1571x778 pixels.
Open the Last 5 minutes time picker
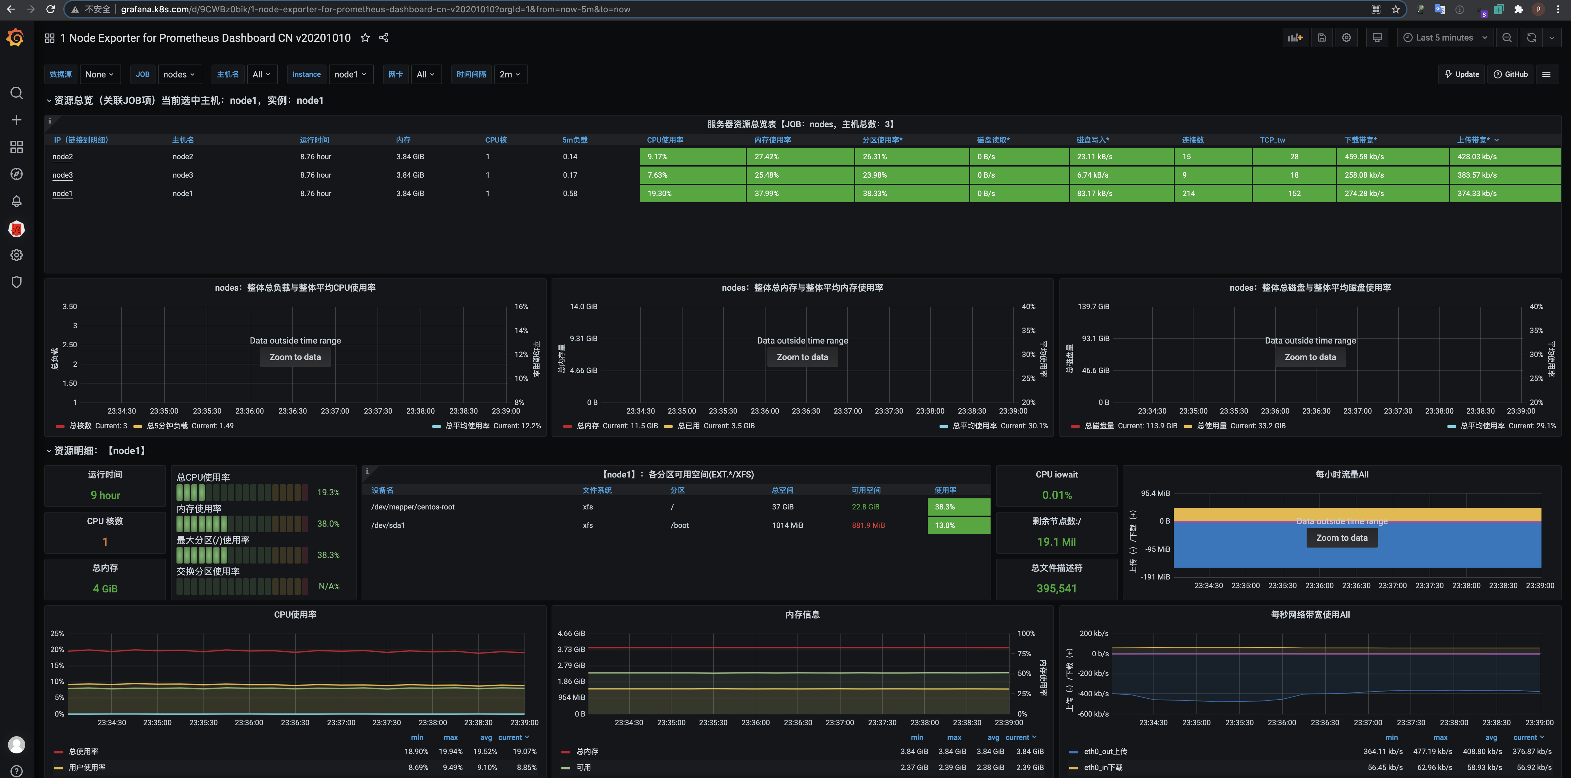coord(1445,38)
